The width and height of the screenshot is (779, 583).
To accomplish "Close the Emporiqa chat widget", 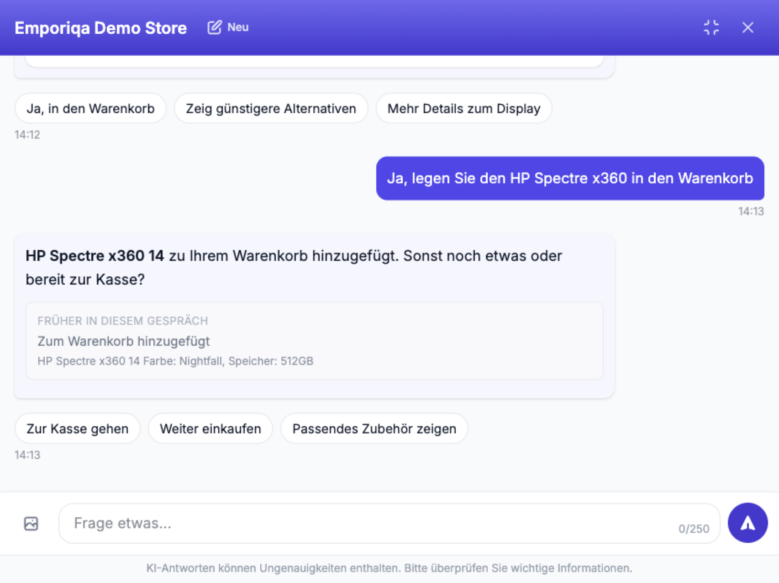I will click(x=747, y=27).
